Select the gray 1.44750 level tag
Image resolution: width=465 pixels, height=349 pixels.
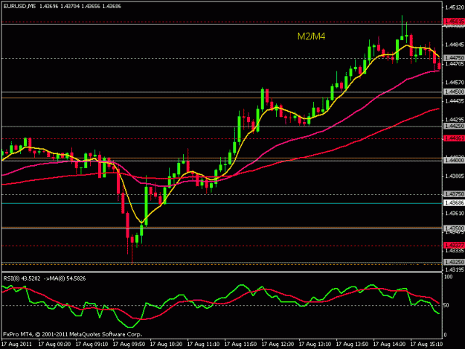coord(454,58)
